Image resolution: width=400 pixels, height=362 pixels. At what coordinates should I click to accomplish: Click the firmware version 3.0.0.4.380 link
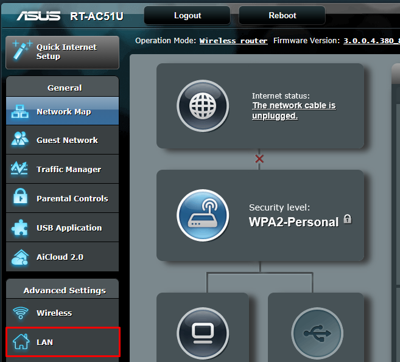(371, 41)
